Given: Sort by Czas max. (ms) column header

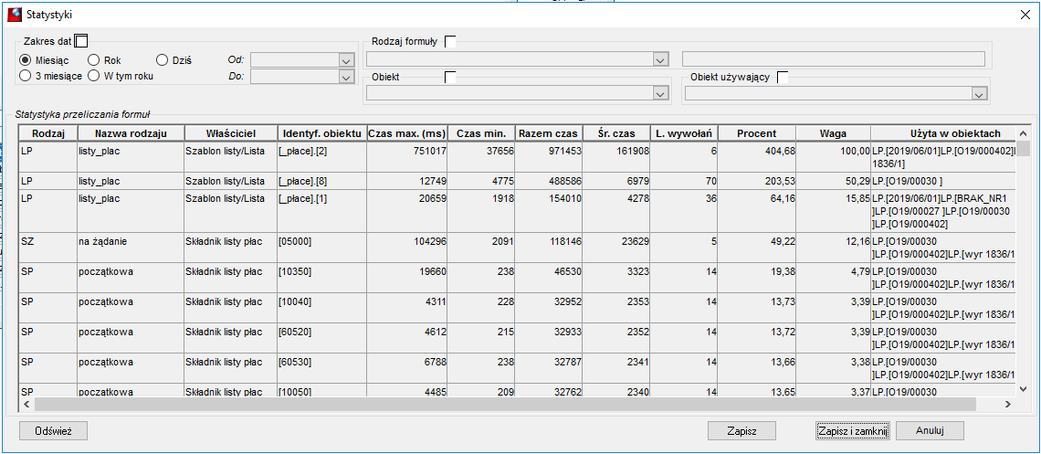Looking at the screenshot, I should [x=407, y=132].
